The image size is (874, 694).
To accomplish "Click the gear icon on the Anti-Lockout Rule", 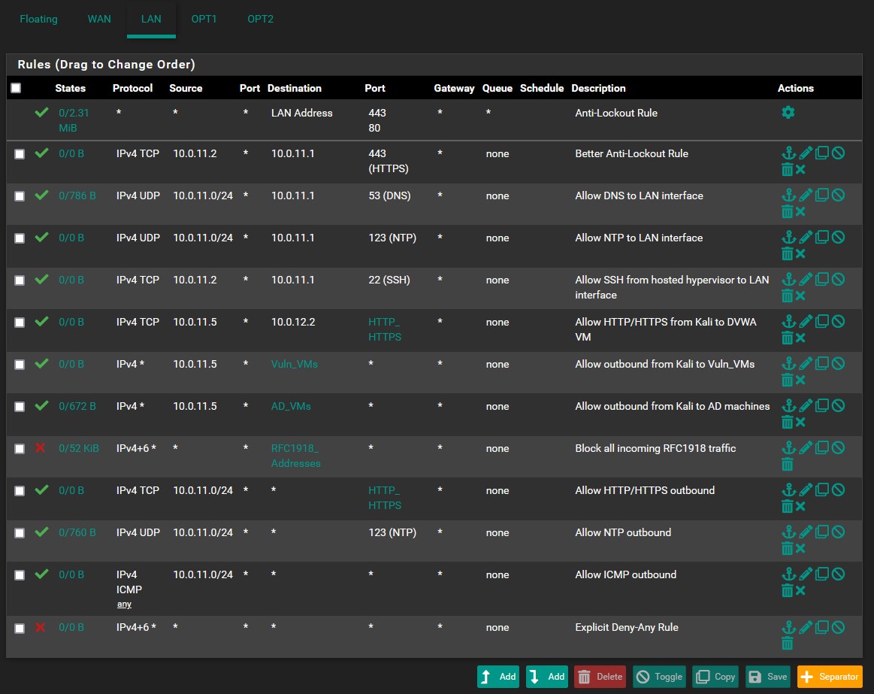I will pyautogui.click(x=788, y=113).
